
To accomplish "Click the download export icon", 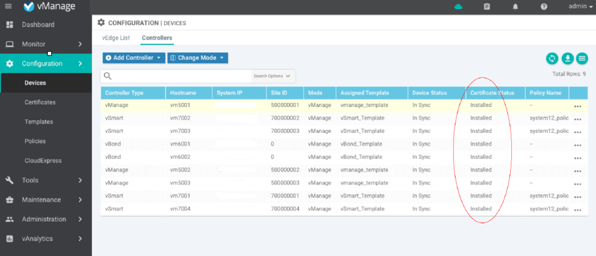I will (x=567, y=58).
